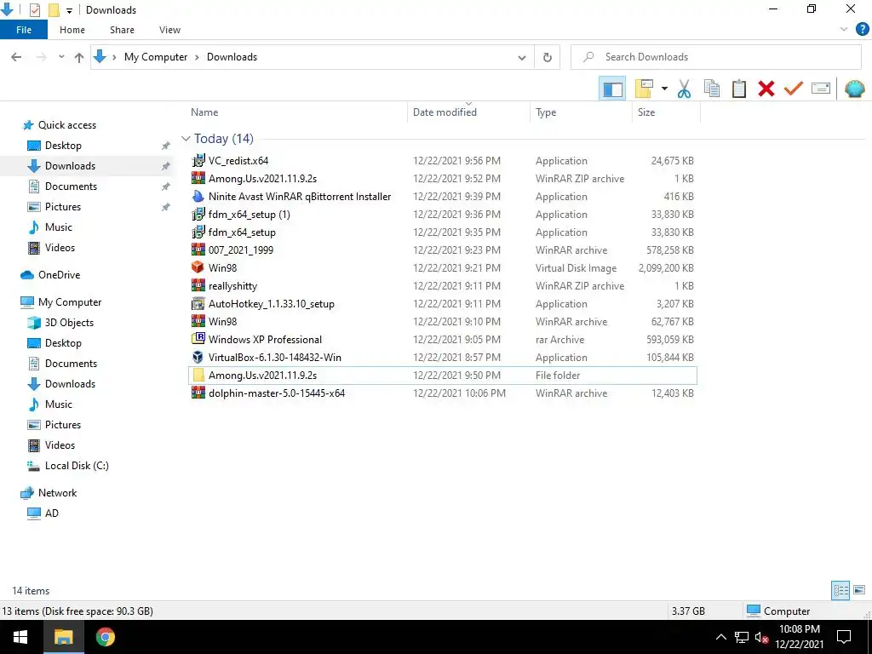Open the Action Center notifications

click(844, 637)
